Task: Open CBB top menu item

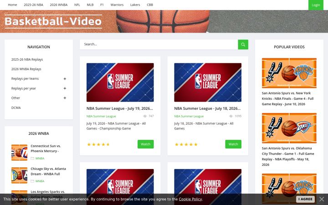Action: pyautogui.click(x=150, y=5)
